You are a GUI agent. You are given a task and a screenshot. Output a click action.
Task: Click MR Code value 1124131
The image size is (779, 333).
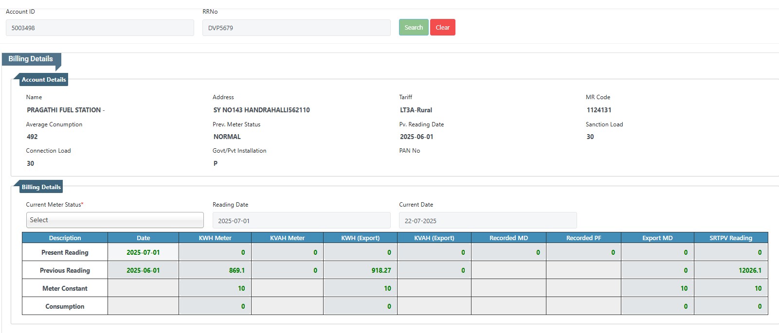tap(599, 110)
